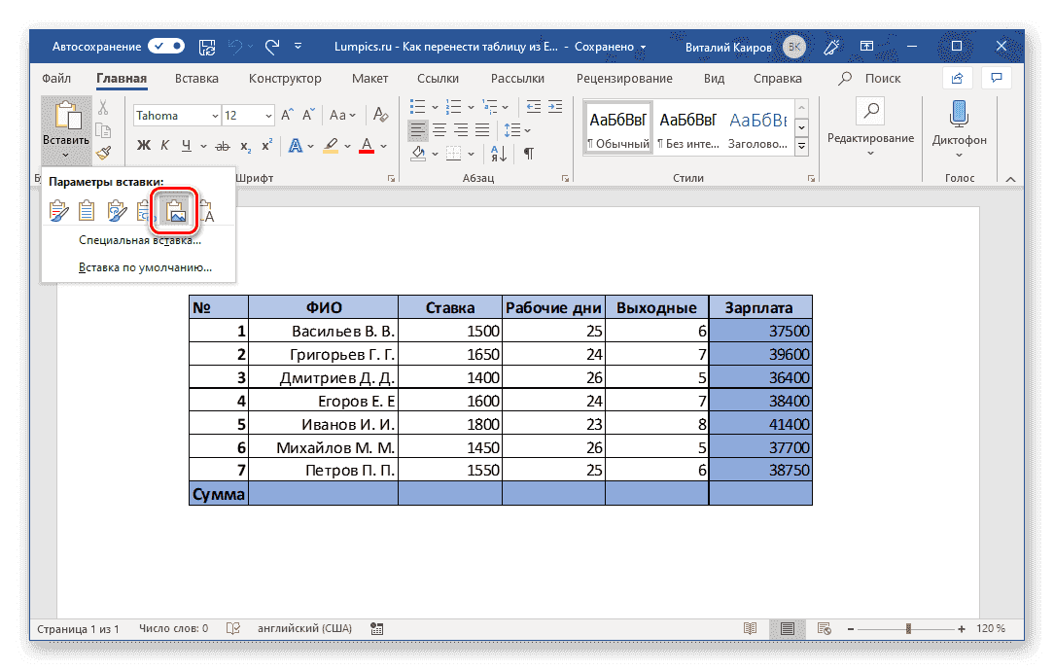This screenshot has width=1054, height=670.
Task: Expand the font color dropdown arrow
Action: click(382, 146)
